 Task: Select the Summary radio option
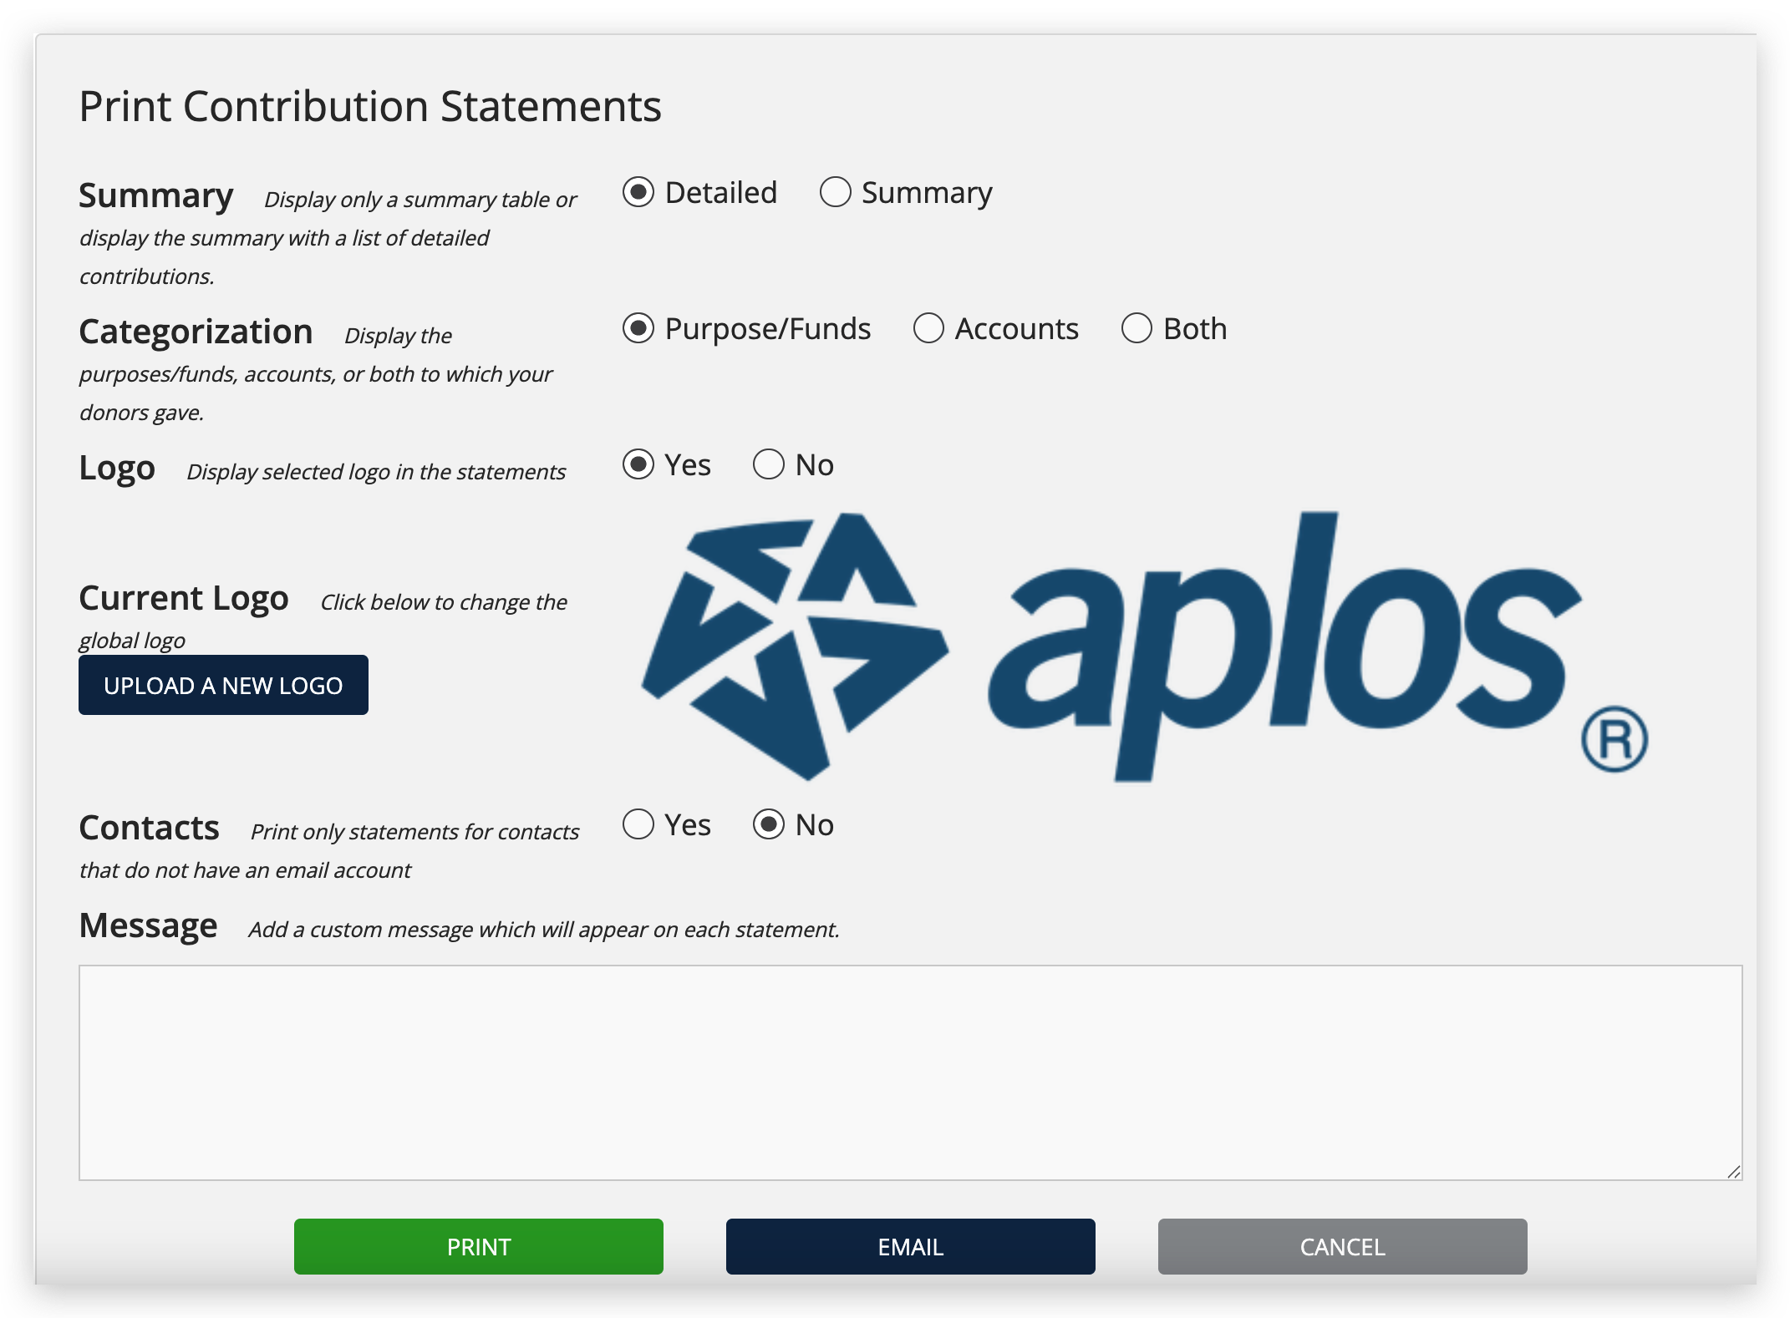[835, 192]
